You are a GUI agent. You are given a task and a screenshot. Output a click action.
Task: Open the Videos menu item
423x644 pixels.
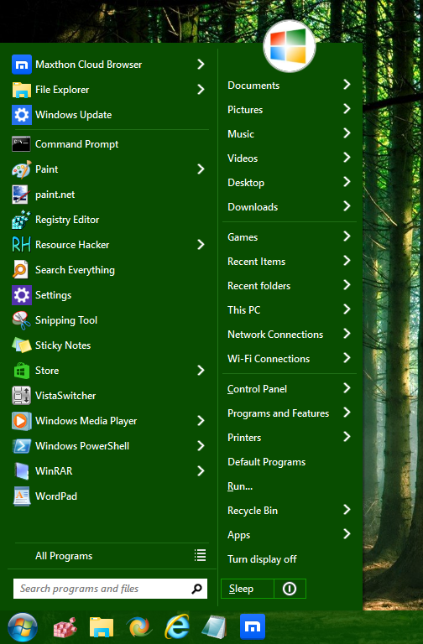(290, 158)
